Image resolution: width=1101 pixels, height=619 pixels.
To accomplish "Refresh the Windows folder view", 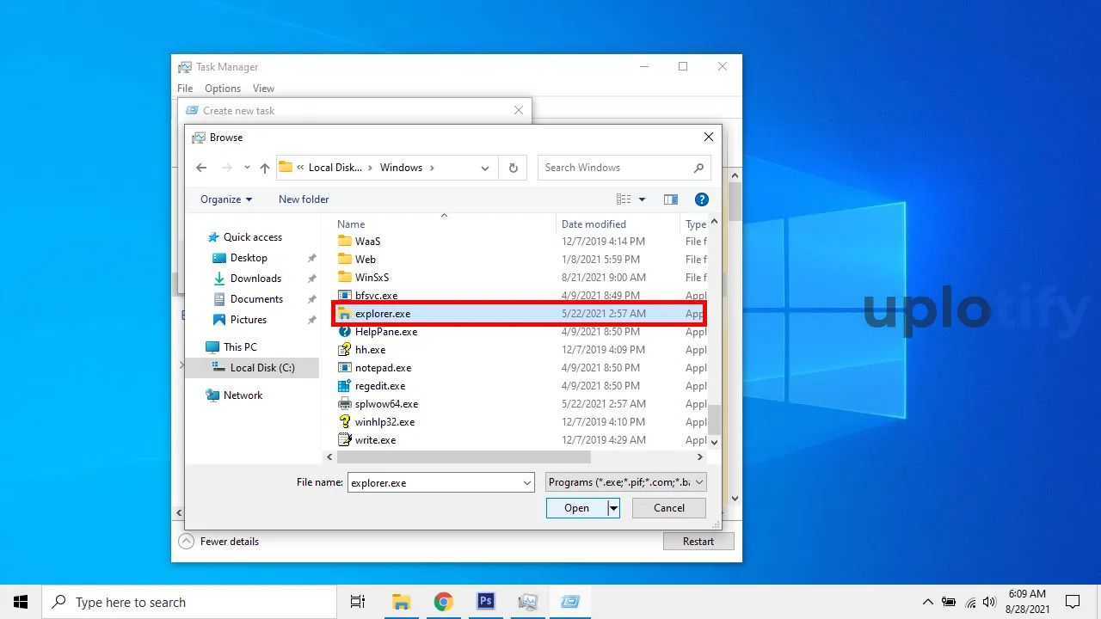I will click(514, 168).
